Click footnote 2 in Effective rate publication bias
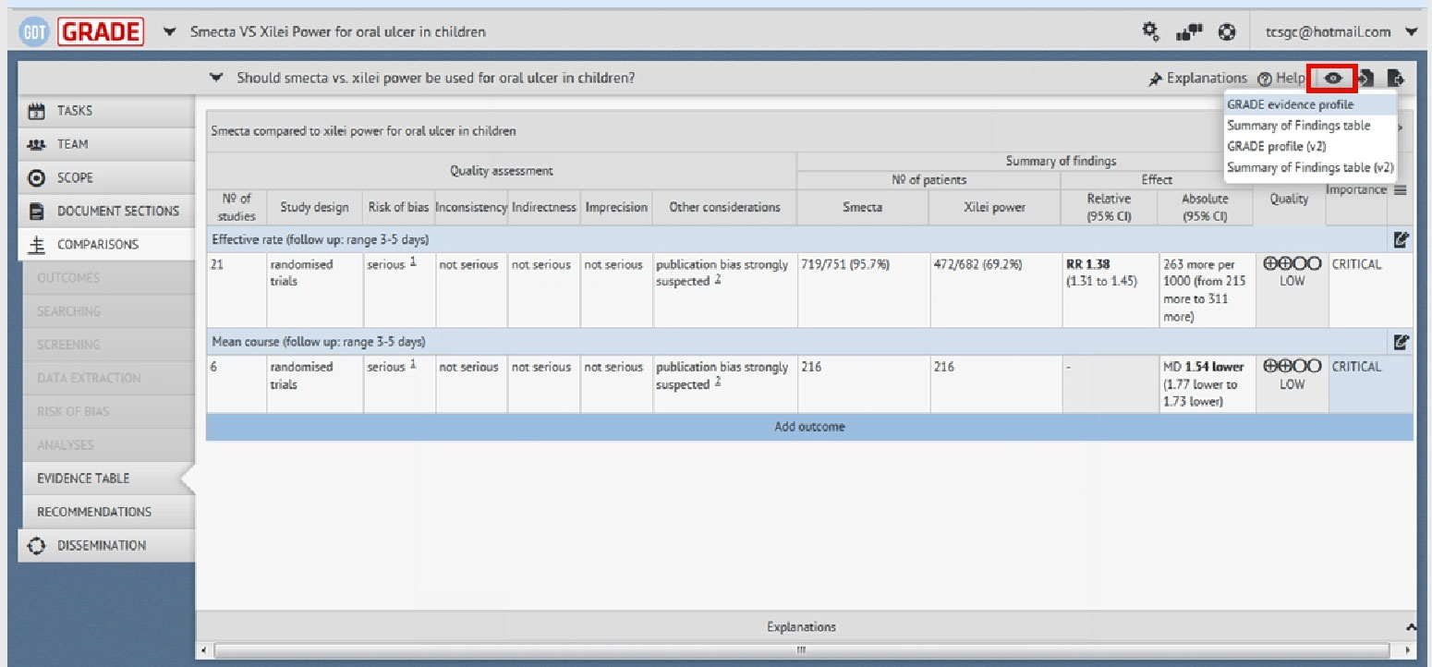This screenshot has width=1432, height=667. click(717, 279)
